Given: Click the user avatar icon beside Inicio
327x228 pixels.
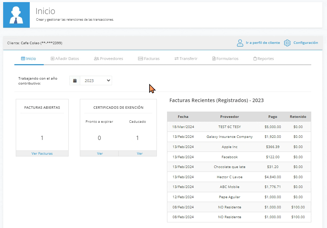Looking at the screenshot, I should pyautogui.click(x=16, y=15).
